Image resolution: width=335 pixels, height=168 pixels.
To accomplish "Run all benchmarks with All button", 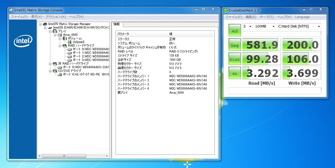I will [x=235, y=31].
